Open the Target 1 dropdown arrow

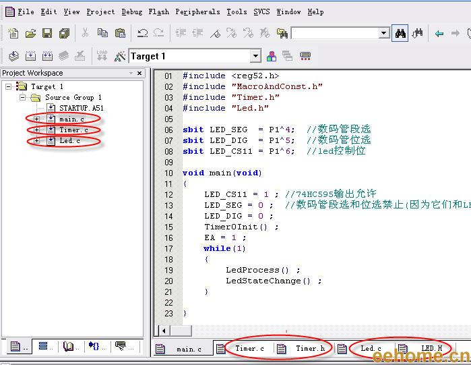click(x=255, y=56)
